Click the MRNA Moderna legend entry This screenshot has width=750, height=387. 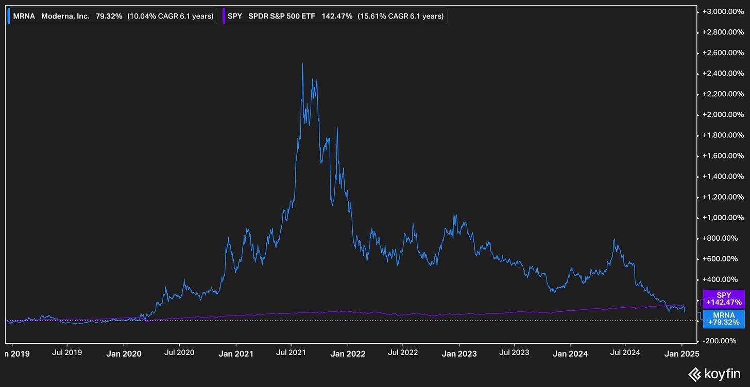(113, 16)
